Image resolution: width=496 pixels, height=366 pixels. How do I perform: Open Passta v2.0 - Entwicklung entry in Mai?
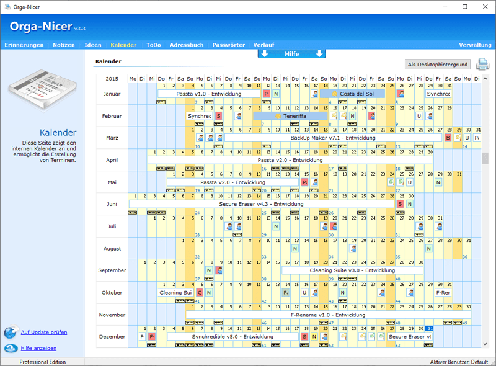point(233,182)
